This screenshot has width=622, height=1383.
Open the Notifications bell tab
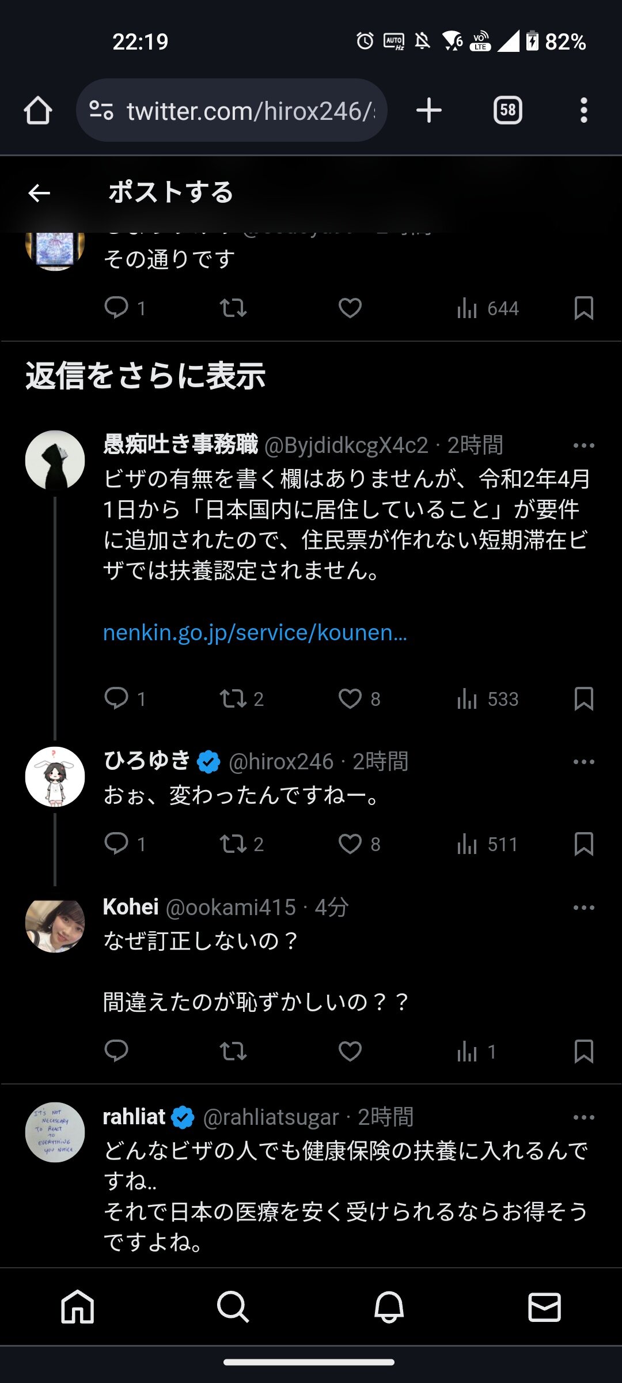point(389,1306)
